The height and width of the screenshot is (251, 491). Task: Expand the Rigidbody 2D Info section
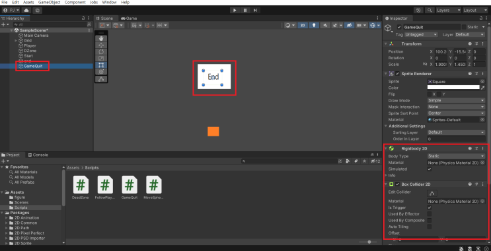386,175
